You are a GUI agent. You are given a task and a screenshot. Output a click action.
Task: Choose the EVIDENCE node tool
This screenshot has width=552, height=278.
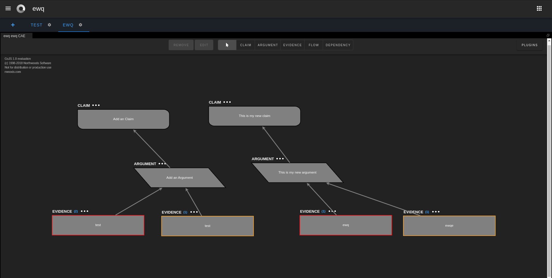tap(293, 45)
